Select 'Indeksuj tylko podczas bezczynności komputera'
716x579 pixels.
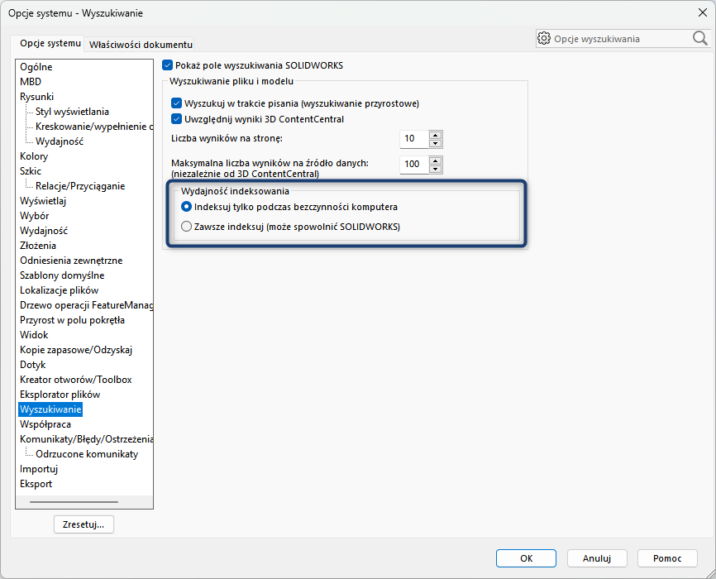point(186,207)
